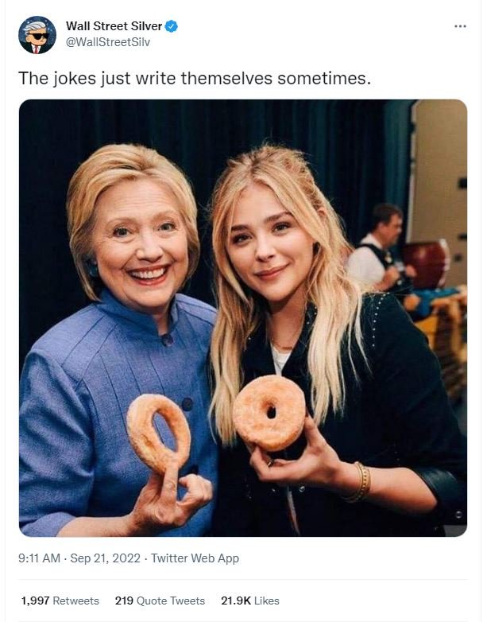
Task: Open the Wall Street Silver display name
Action: pos(114,26)
